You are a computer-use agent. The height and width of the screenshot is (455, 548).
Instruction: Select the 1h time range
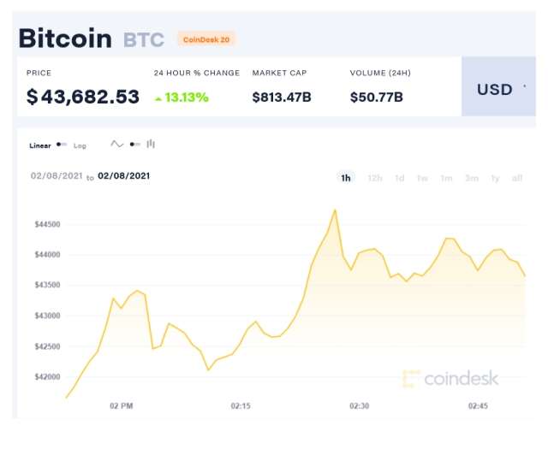346,178
